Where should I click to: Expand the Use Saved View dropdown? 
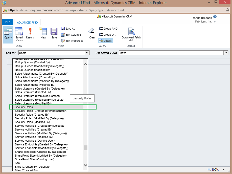click(226, 53)
